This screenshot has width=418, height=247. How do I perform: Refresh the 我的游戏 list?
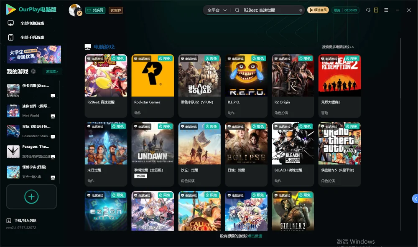coord(33,71)
